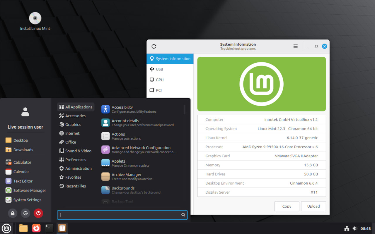
Task: Click the applications list scrollbar
Action: (185, 110)
